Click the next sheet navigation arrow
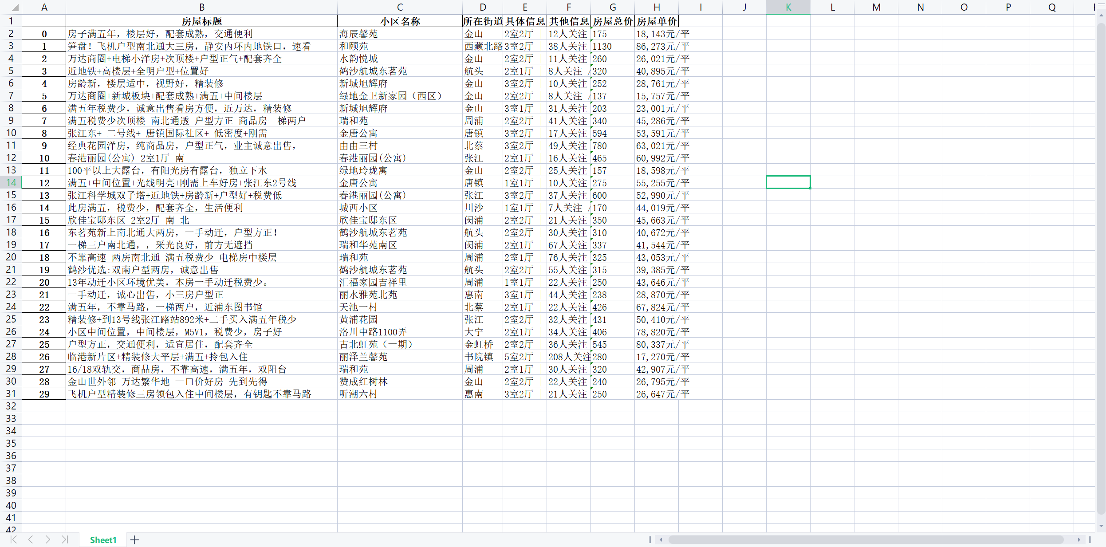Viewport: 1106px width, 547px height. click(x=47, y=539)
